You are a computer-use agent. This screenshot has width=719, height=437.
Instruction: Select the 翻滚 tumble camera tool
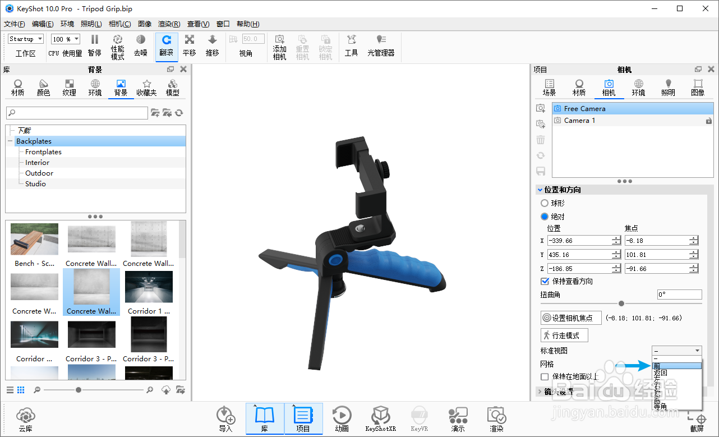point(167,46)
